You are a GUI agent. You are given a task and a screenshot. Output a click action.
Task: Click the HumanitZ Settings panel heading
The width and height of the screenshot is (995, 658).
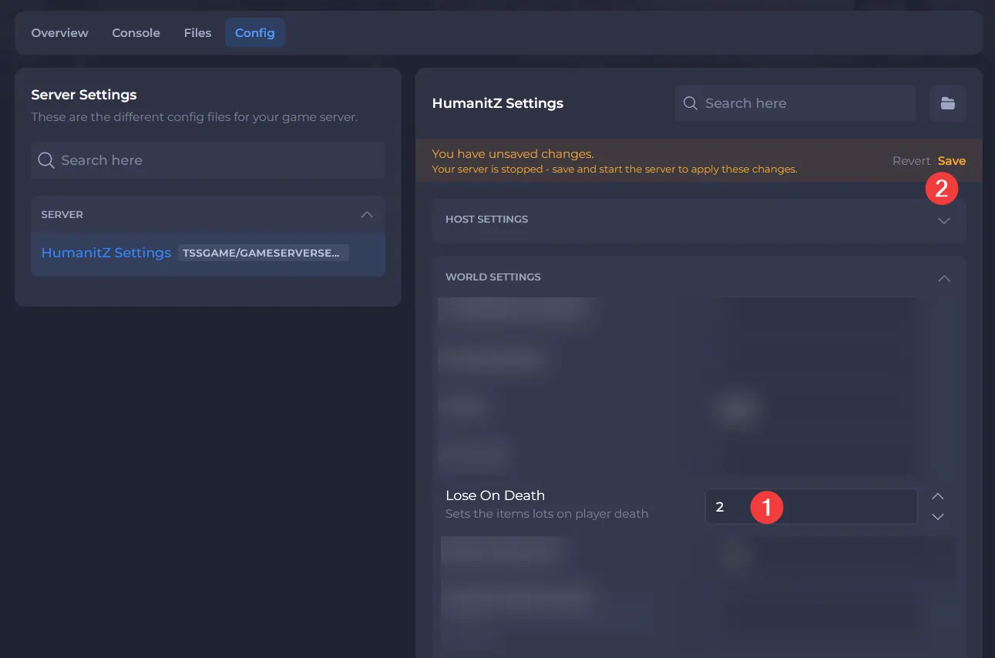498,103
